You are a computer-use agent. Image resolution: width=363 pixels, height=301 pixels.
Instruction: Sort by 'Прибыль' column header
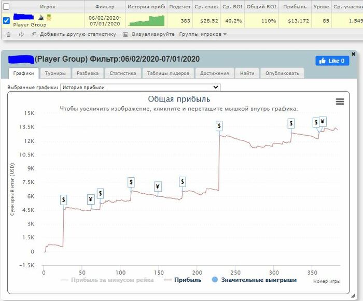coord(295,7)
